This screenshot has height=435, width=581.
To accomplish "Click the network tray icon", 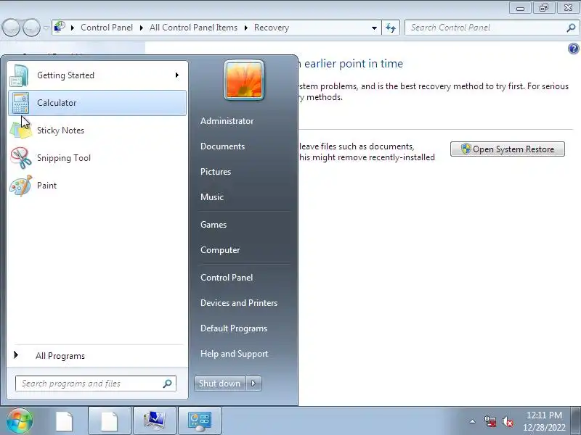I will click(490, 421).
